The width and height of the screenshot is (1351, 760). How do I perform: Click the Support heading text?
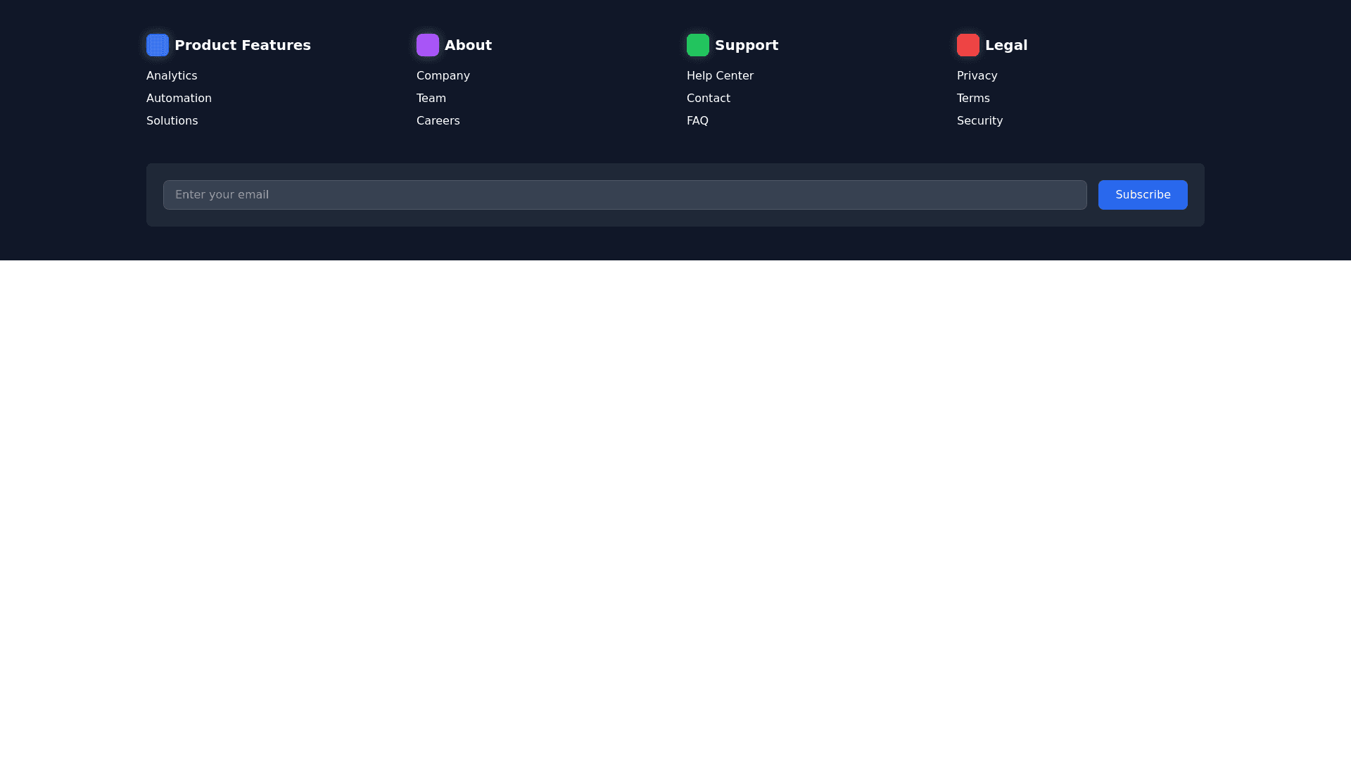pos(747,45)
